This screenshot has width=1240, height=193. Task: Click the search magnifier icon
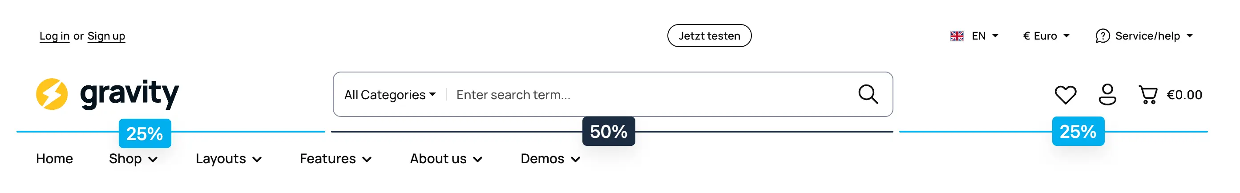[868, 94]
